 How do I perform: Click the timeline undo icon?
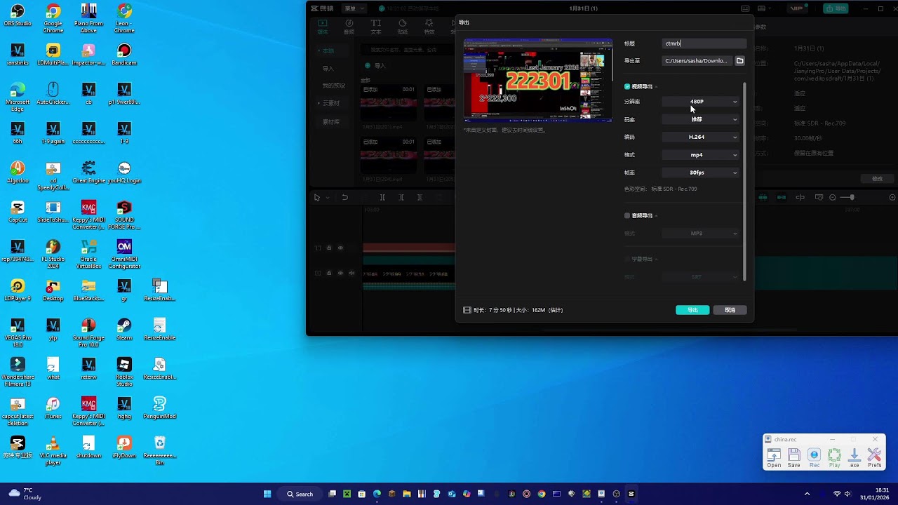pos(344,198)
